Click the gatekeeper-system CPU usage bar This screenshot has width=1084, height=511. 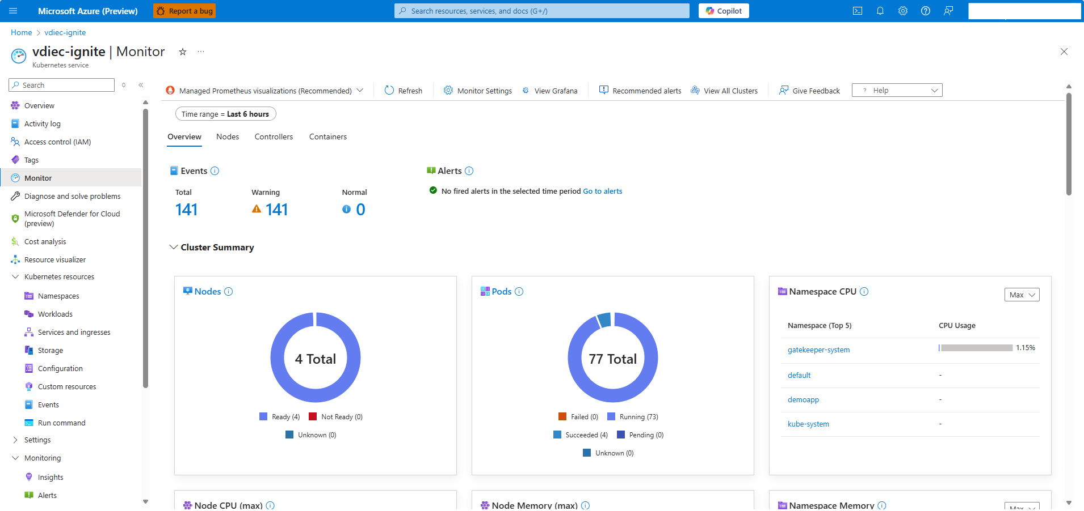tap(975, 347)
